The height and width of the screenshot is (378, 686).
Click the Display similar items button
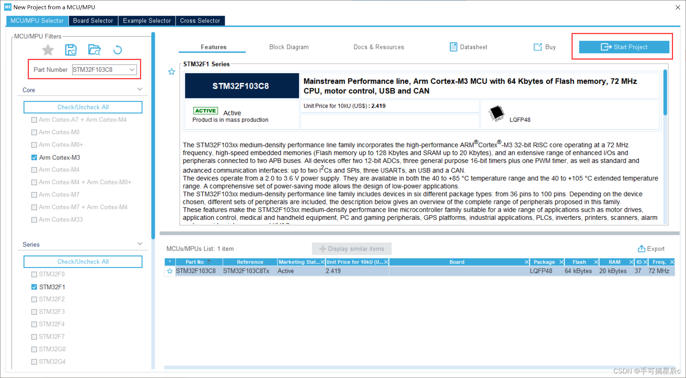tap(352, 249)
